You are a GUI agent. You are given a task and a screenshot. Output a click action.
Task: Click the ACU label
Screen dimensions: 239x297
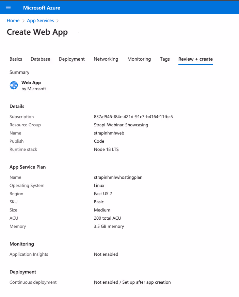pyautogui.click(x=14, y=218)
